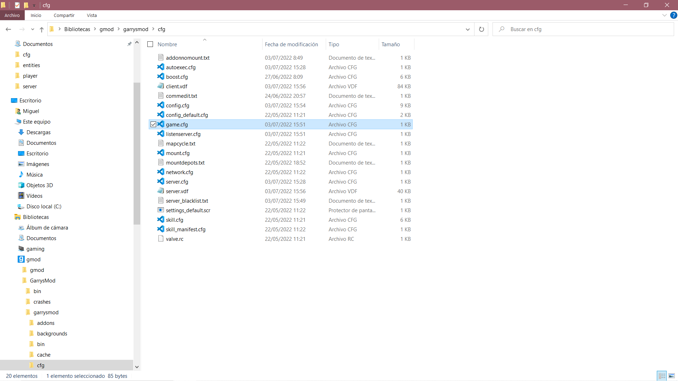Viewport: 678px width, 381px height.
Task: Expand the ribbon with the chevron
Action: click(x=664, y=15)
